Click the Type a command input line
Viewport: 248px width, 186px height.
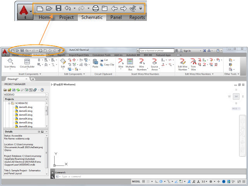[x=150, y=177]
